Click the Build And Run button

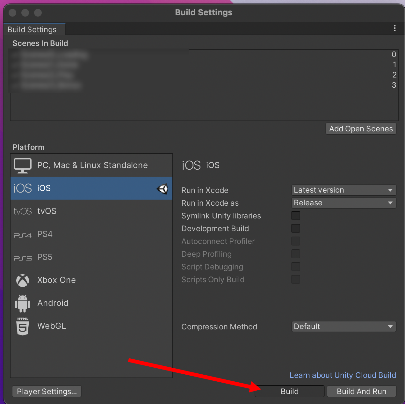(x=362, y=392)
